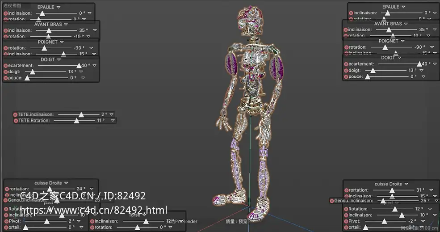Screen dimensions: 440x232
Task: Click keyframe dot for ecartement in right DOIGT panel
Action: click(346, 64)
